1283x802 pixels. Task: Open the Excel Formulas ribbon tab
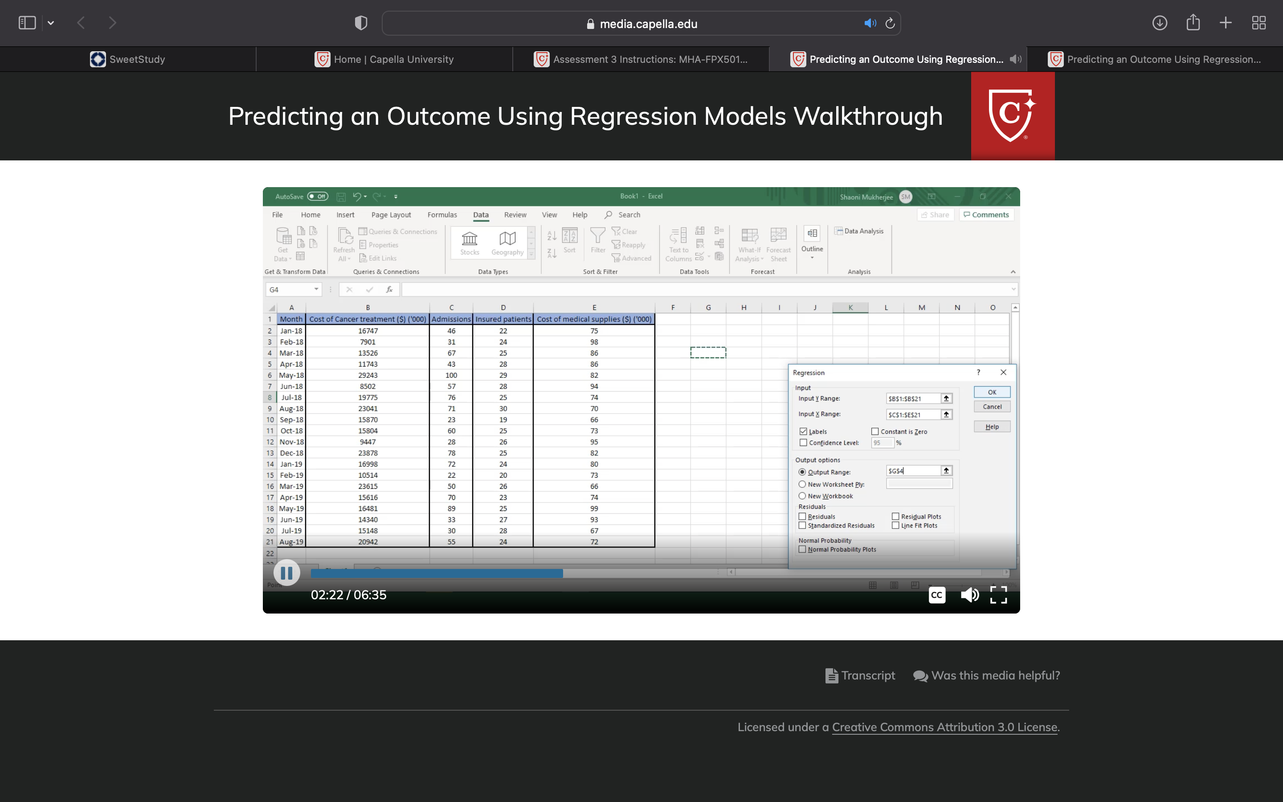(x=442, y=215)
